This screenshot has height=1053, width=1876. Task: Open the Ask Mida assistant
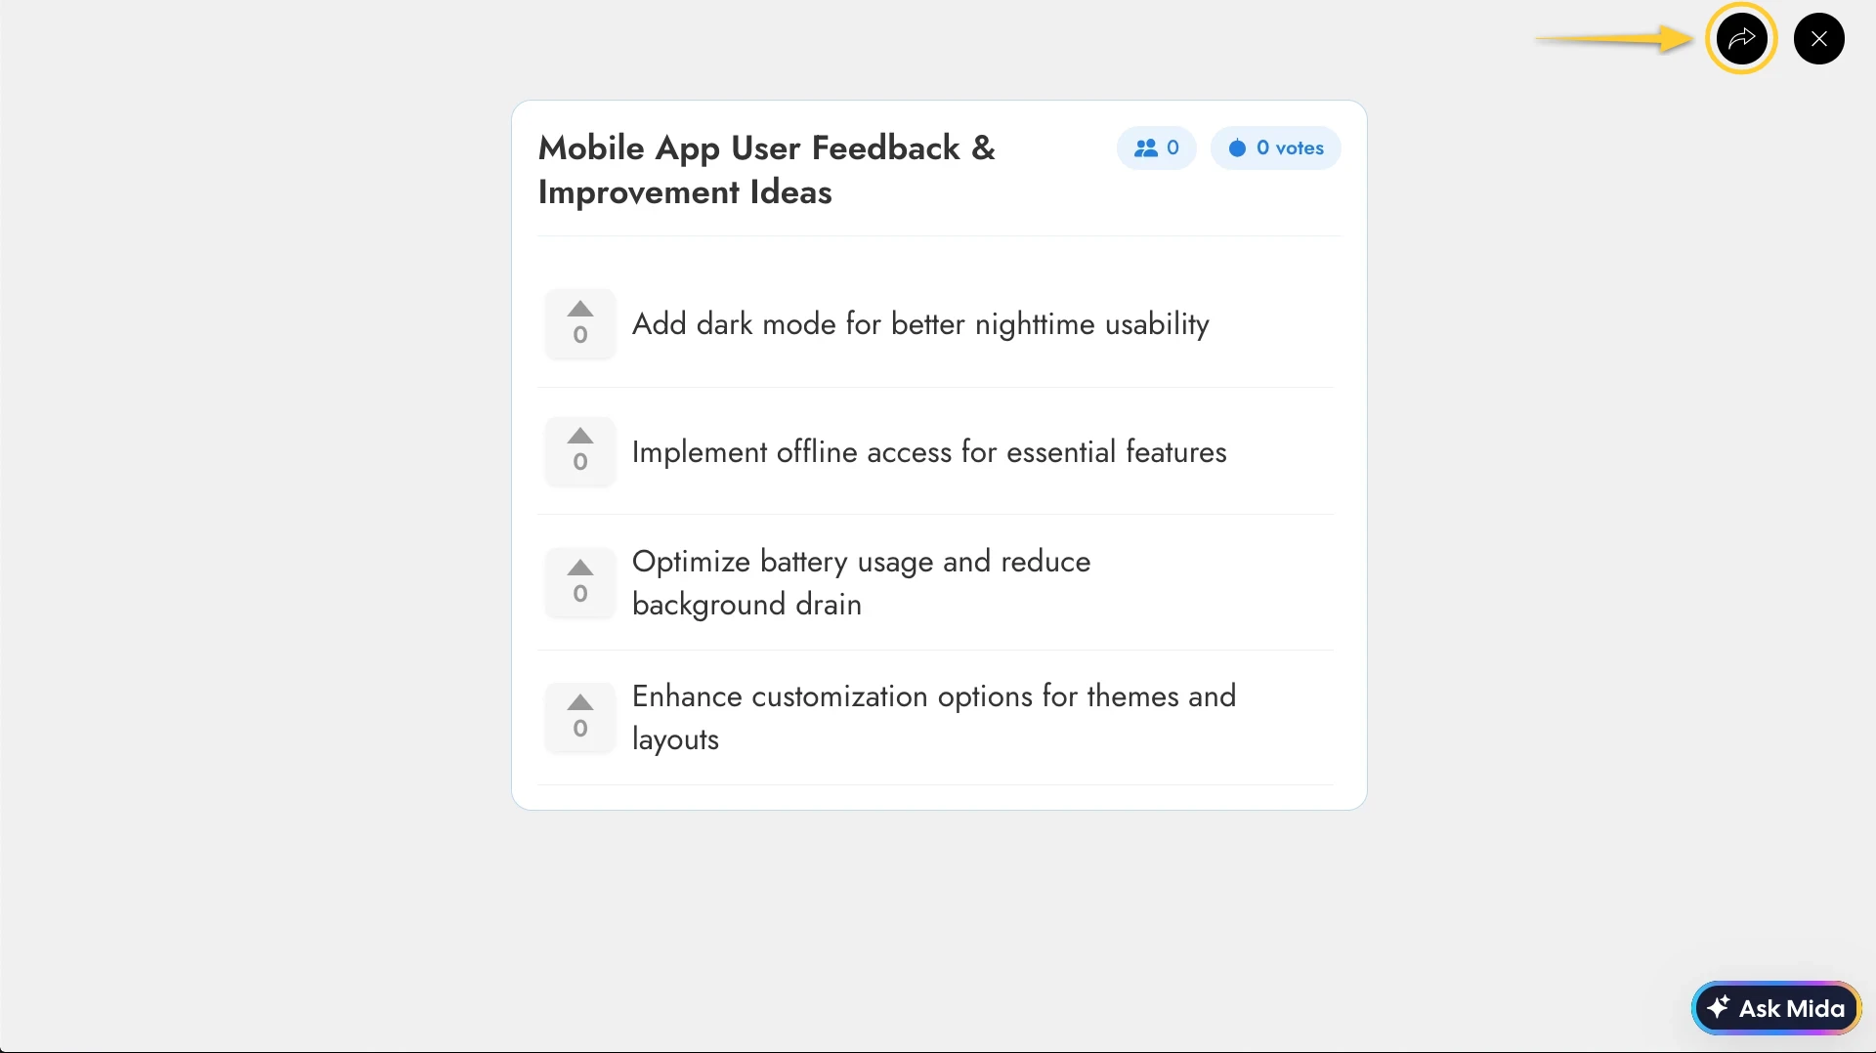coord(1775,1007)
